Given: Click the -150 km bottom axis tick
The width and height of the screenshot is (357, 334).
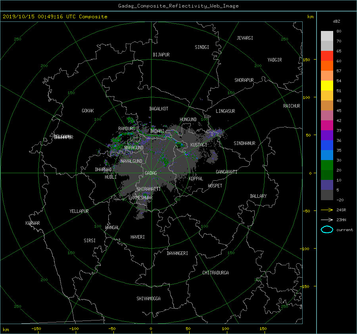Looking at the screenshot, I should tap(36, 329).
